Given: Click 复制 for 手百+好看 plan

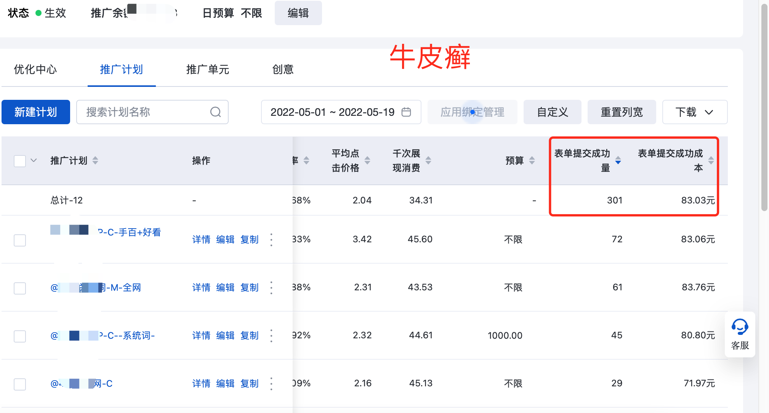Looking at the screenshot, I should (249, 240).
